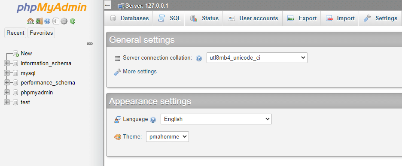Expand the information_schema tree node
Screen dimensions: 402x166
point(7,63)
